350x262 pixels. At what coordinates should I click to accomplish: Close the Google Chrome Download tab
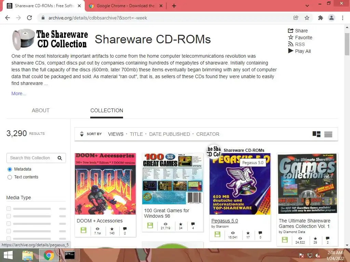point(161,6)
